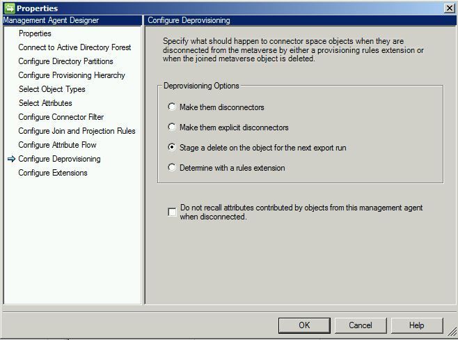Image resolution: width=458 pixels, height=340 pixels.
Task: Enable the Do not recall attributes checkbox
Action: pyautogui.click(x=172, y=212)
